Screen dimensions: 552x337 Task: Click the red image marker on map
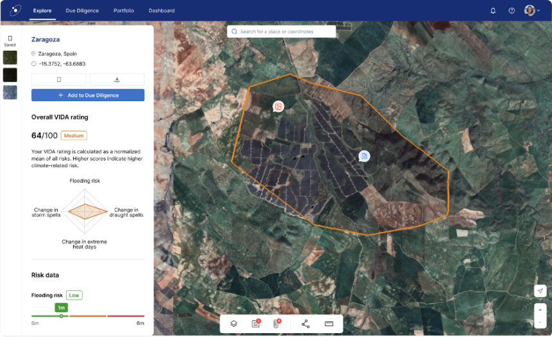tap(279, 106)
